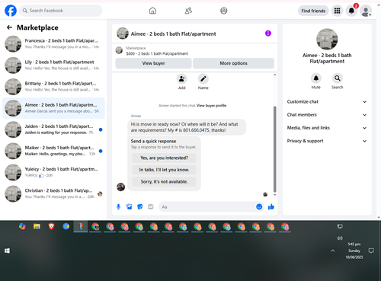Click the sender's avatar beside the message
The image size is (381, 281).
tap(120, 187)
